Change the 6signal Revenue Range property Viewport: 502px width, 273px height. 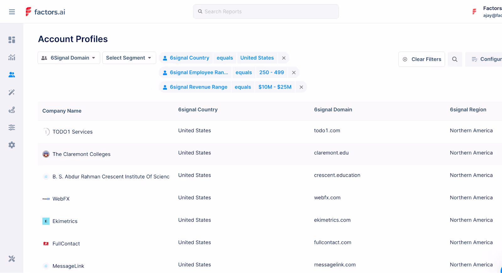point(195,87)
